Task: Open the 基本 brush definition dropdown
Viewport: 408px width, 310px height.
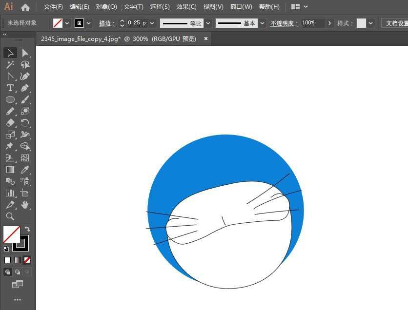Action: [262, 22]
